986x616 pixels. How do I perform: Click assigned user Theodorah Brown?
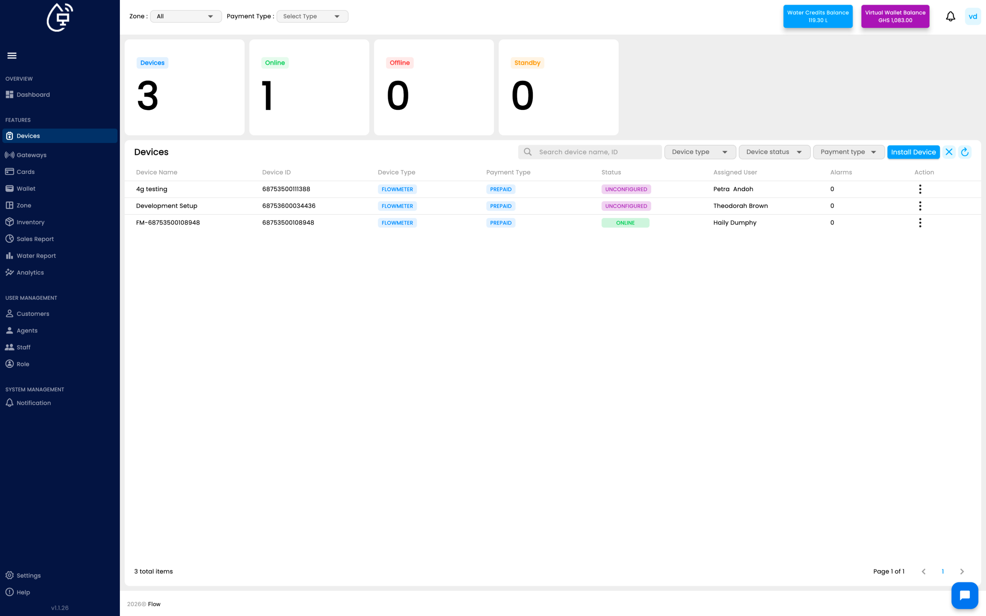(740, 206)
